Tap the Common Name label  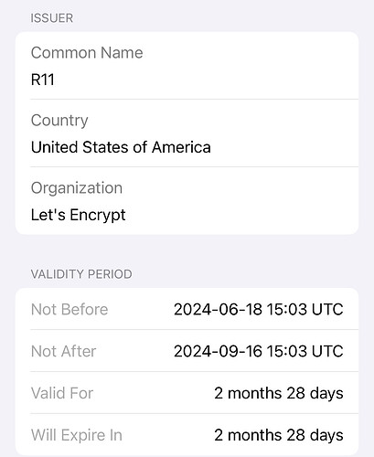click(x=87, y=53)
